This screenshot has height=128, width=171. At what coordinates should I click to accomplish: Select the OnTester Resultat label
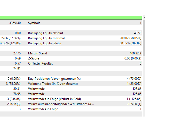click(40, 63)
